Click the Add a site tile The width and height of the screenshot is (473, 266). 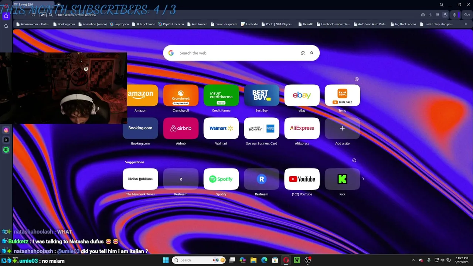pos(342,128)
